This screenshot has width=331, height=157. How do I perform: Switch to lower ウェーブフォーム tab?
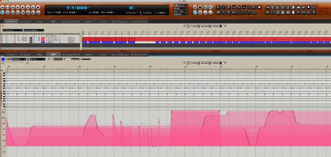coord(120,55)
